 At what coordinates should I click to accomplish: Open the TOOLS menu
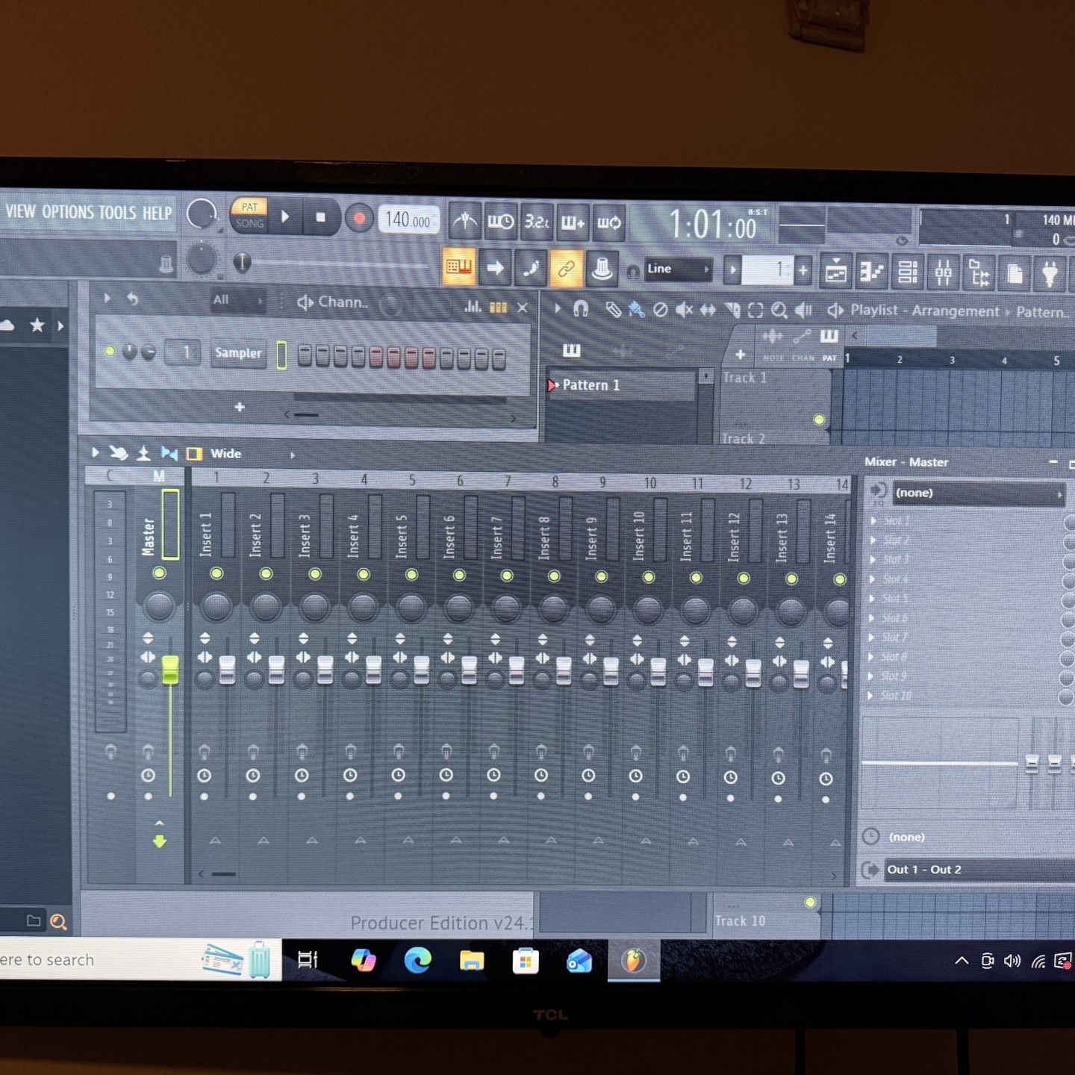[118, 213]
